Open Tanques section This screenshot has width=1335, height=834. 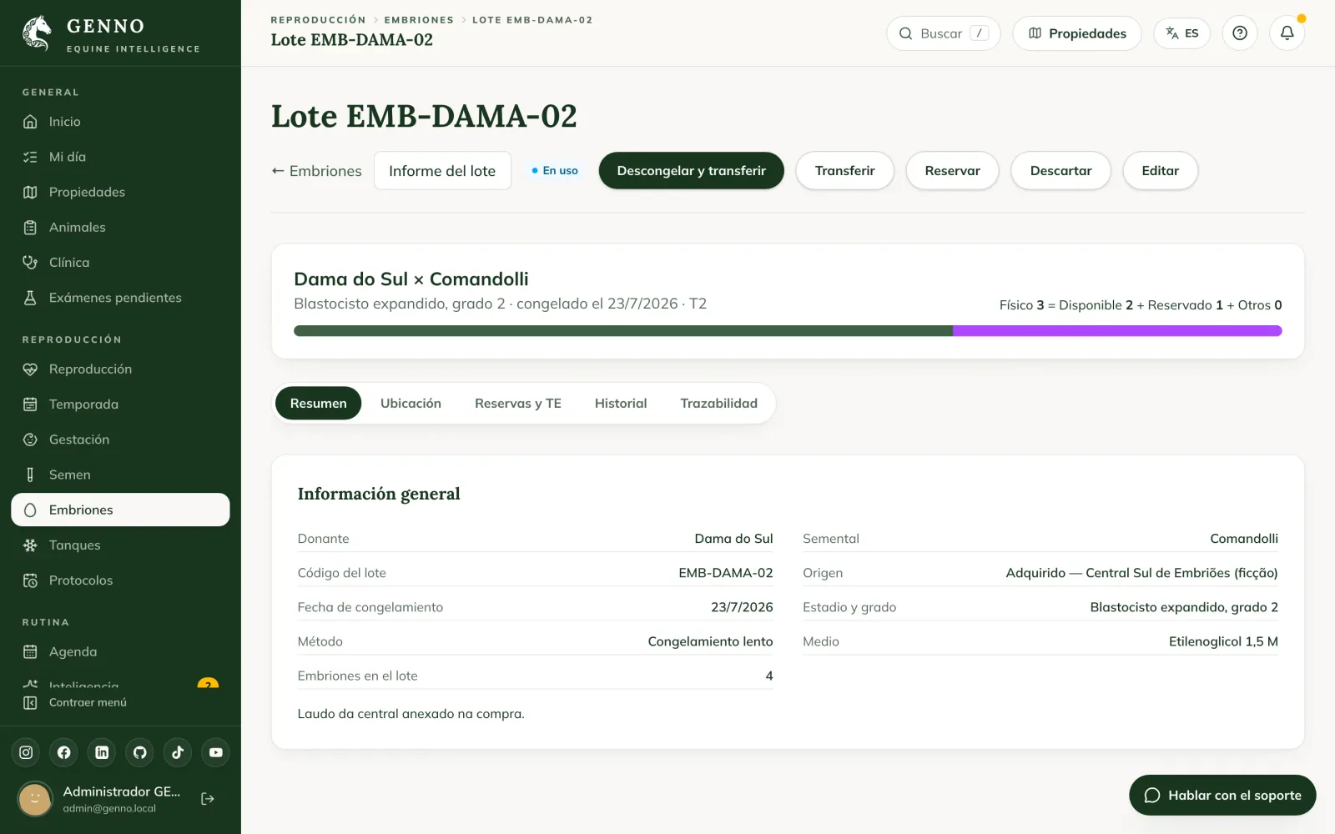(120, 545)
